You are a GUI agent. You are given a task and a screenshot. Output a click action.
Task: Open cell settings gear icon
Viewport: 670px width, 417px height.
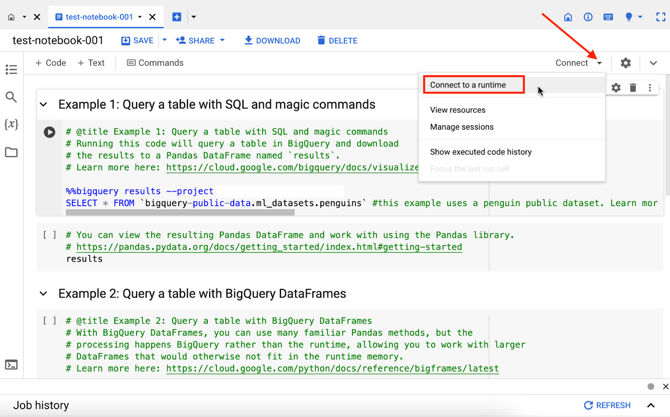[x=616, y=88]
